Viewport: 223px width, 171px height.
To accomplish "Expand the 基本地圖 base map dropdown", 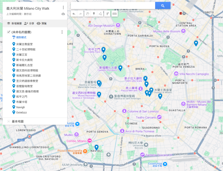I will [x=9, y=122].
